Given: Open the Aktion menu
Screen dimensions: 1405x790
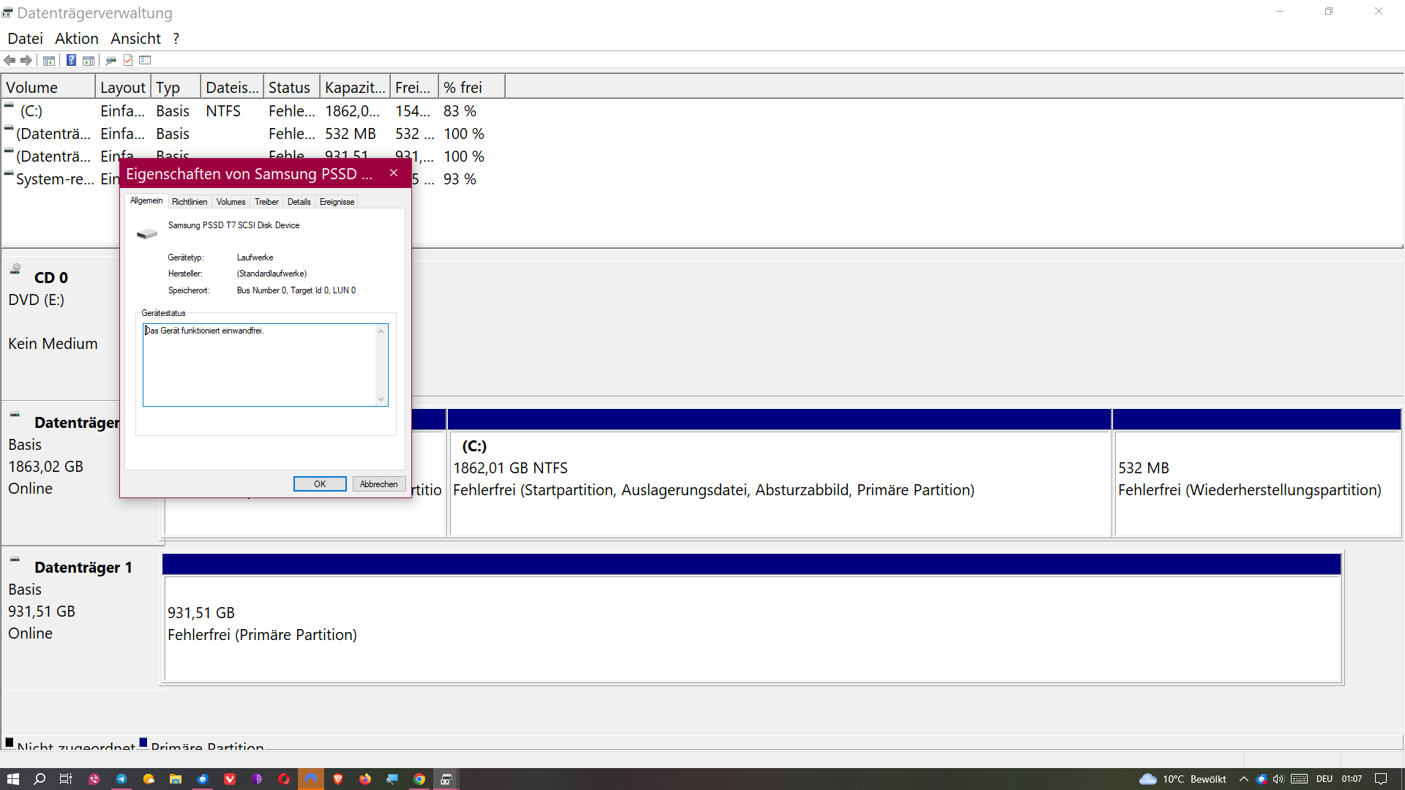Looking at the screenshot, I should pos(76,38).
